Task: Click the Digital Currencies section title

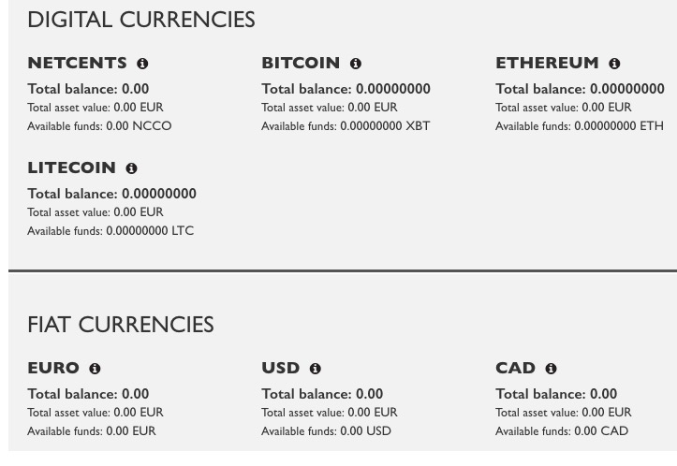Action: (x=141, y=21)
